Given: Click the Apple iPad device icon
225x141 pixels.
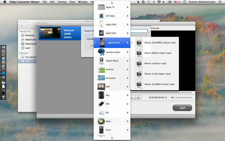Looking at the screenshot, I should pos(101,33).
